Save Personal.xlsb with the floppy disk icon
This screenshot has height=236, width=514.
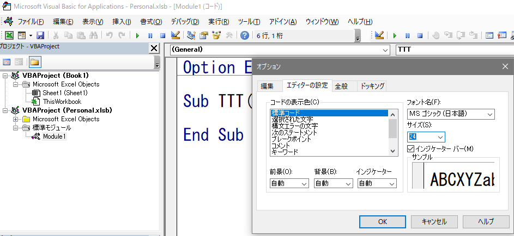(x=40, y=35)
